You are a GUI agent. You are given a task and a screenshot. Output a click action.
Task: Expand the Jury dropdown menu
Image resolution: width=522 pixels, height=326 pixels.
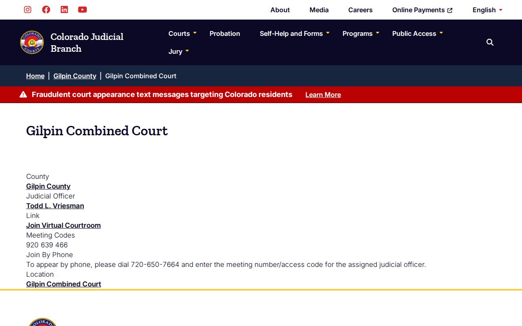(179, 51)
